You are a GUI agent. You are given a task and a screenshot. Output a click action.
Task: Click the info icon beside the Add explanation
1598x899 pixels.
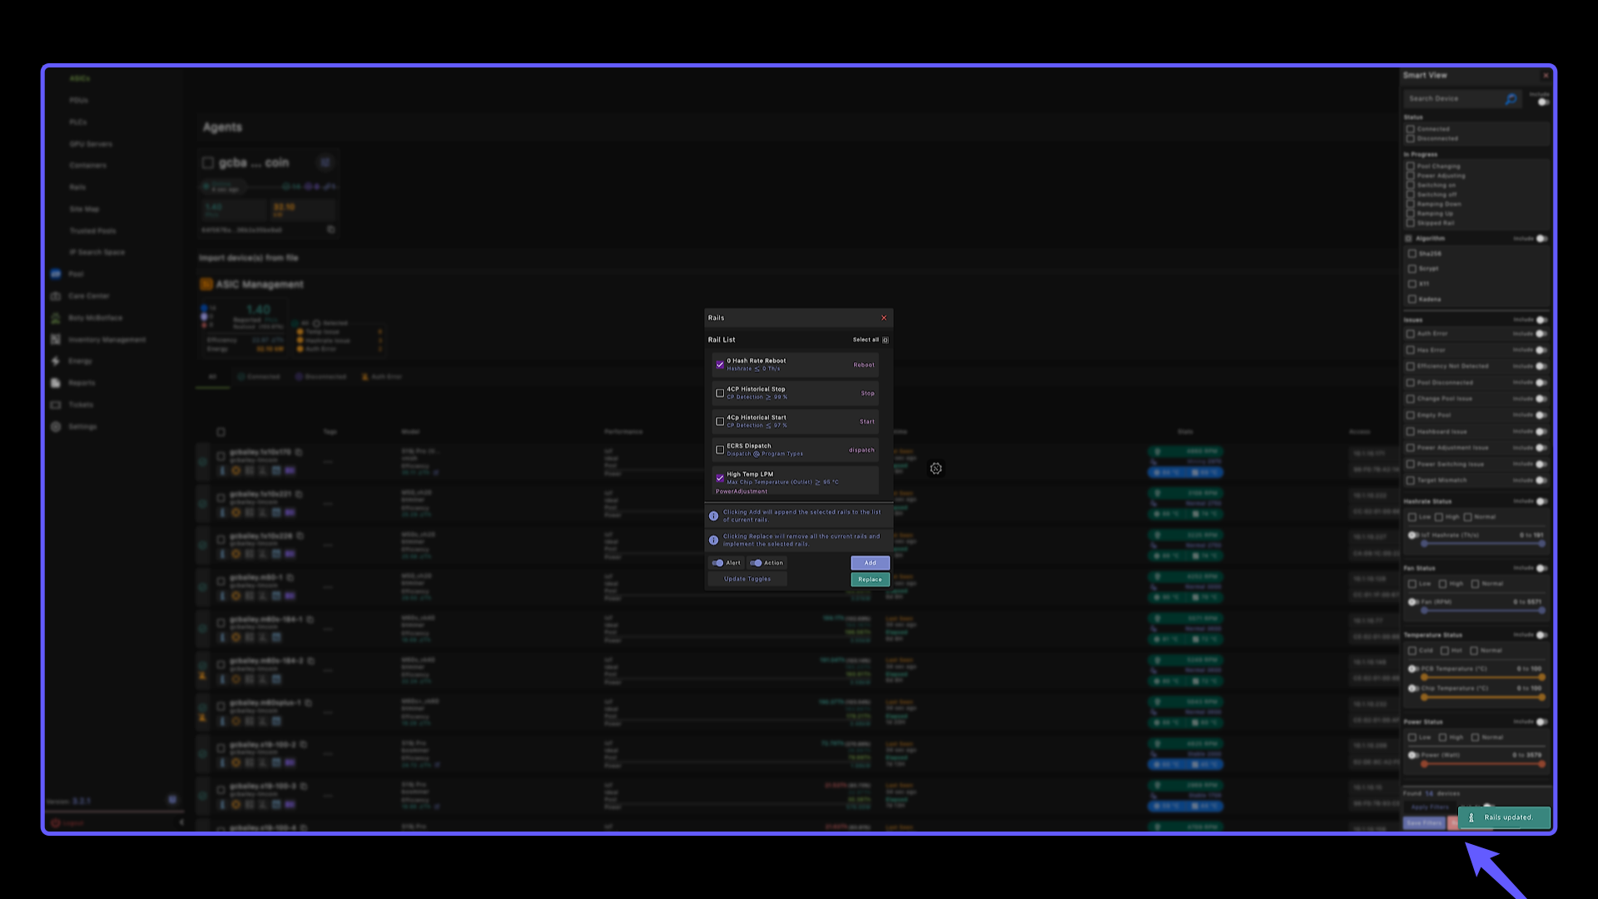pos(713,516)
